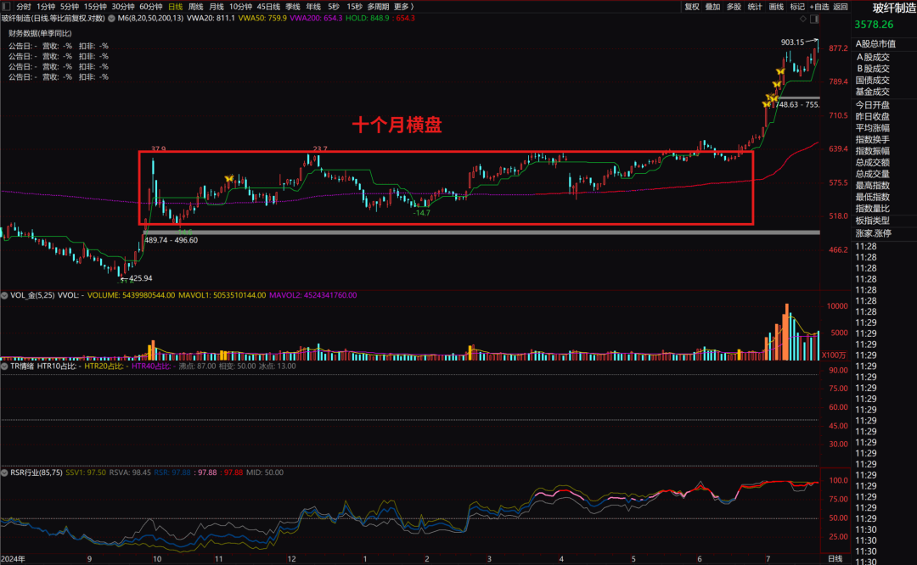917x565 pixels.
Task: Select the 5分钟 period tab
Action: tap(70, 7)
